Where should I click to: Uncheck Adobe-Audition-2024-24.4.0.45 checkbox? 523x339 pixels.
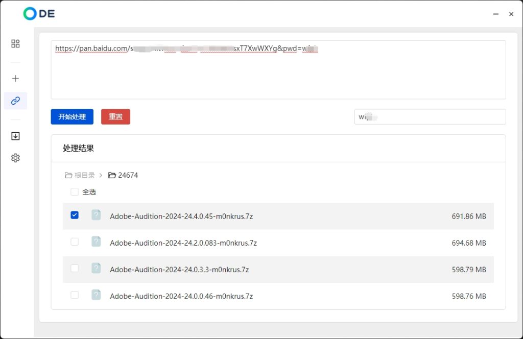pyautogui.click(x=75, y=215)
